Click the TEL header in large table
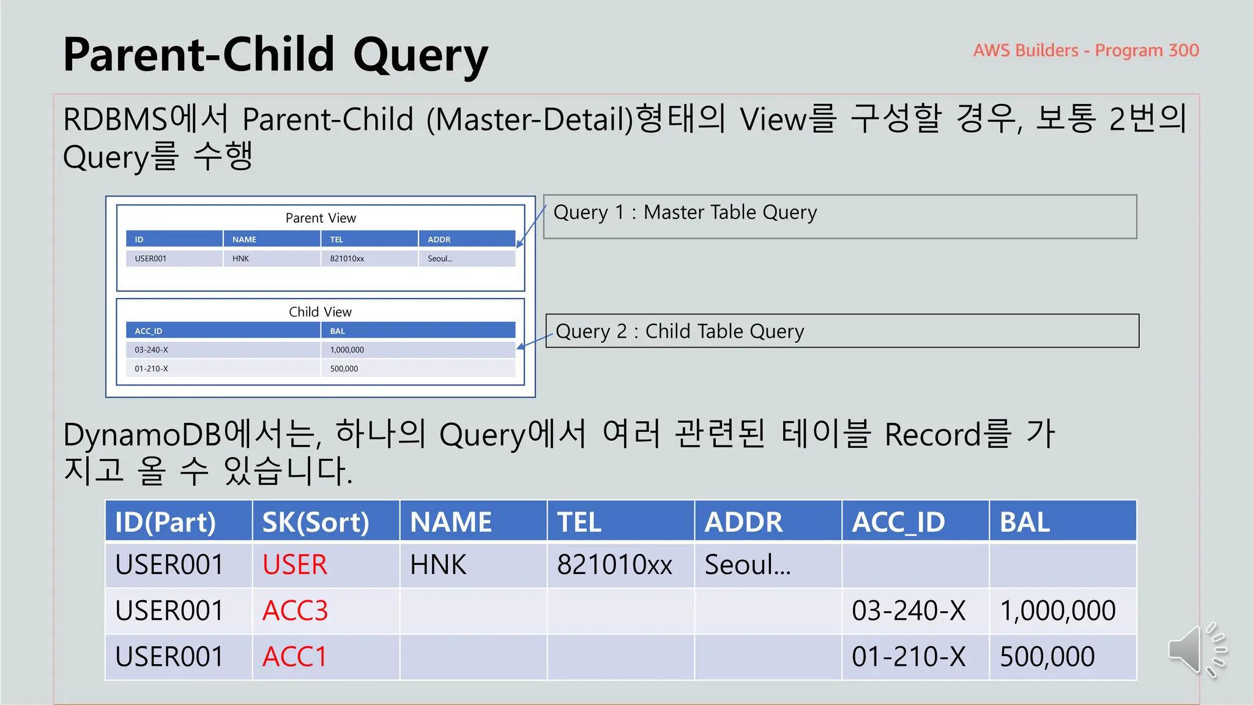 (621, 521)
